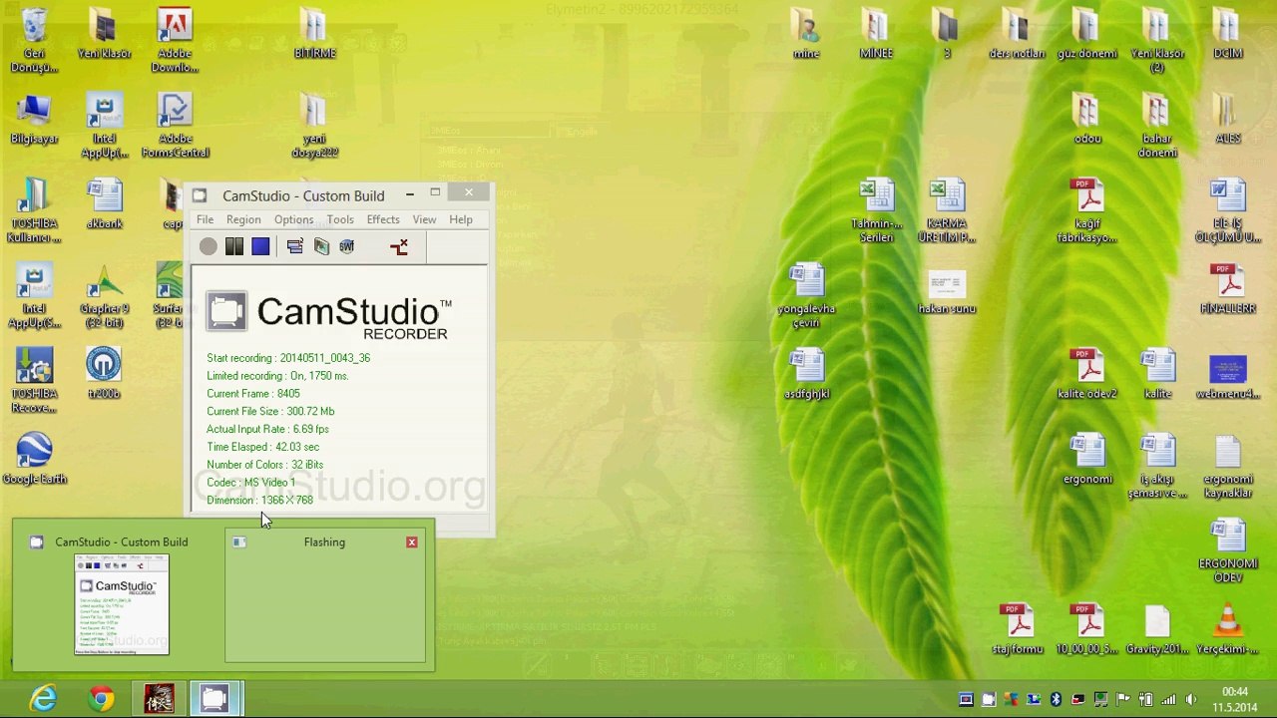This screenshot has height=718, width=1277.
Task: Select the SWF output icon in CamStudio
Action: pyautogui.click(x=347, y=246)
